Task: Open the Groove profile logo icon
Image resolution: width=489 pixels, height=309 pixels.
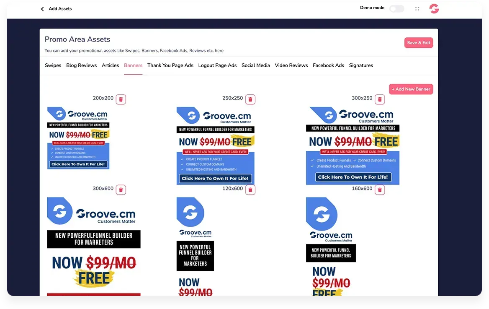Action: pyautogui.click(x=434, y=8)
